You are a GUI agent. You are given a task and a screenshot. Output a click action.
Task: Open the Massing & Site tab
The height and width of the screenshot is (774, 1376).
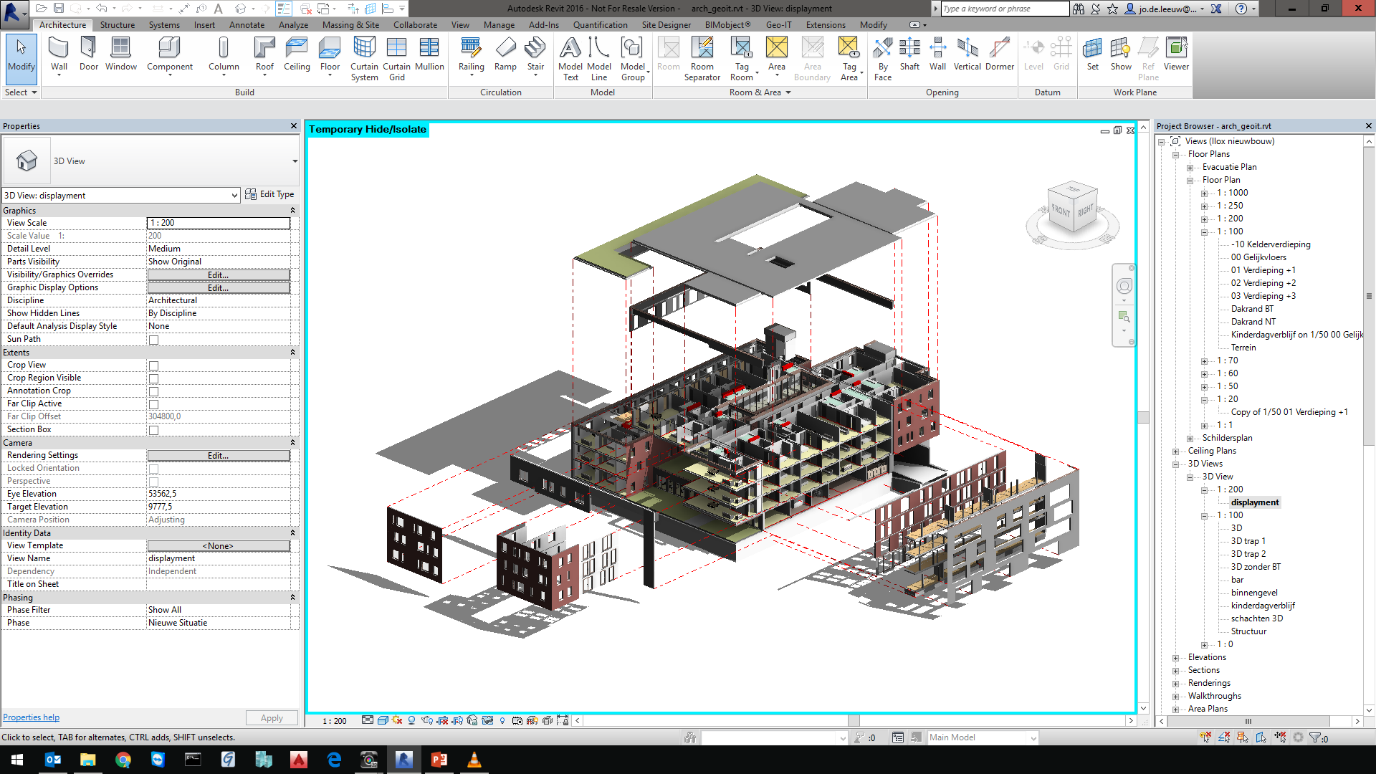(x=350, y=24)
